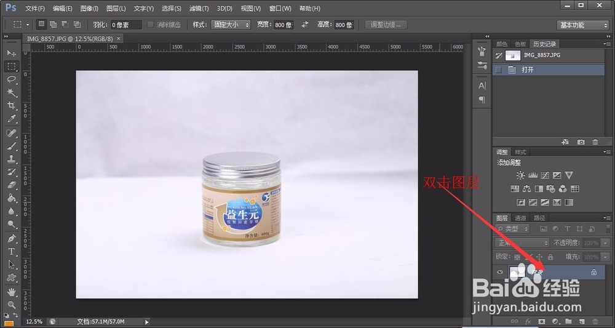
Task: Add a Levels adjustment
Action: 533,175
